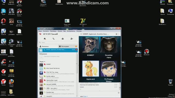Select Develcke-Vano in contact list
This screenshot has width=175, height=98.
[57, 93]
